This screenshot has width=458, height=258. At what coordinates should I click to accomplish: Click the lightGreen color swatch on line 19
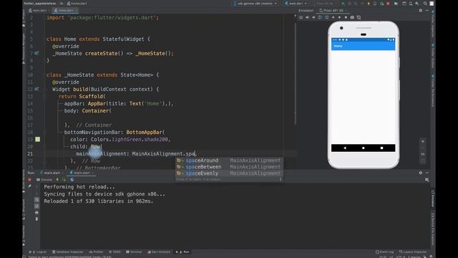[38, 139]
